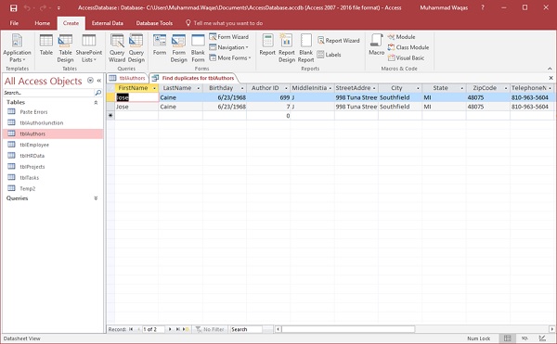Screen dimensions: 557x344
Task: Start Report Design
Action: click(287, 48)
